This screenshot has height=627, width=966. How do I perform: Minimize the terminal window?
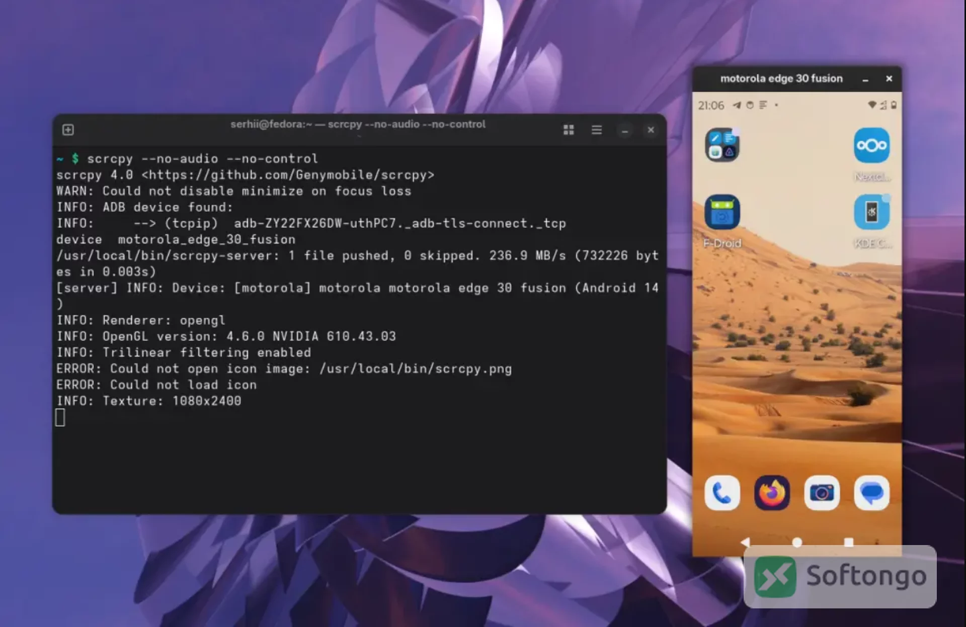tap(625, 130)
